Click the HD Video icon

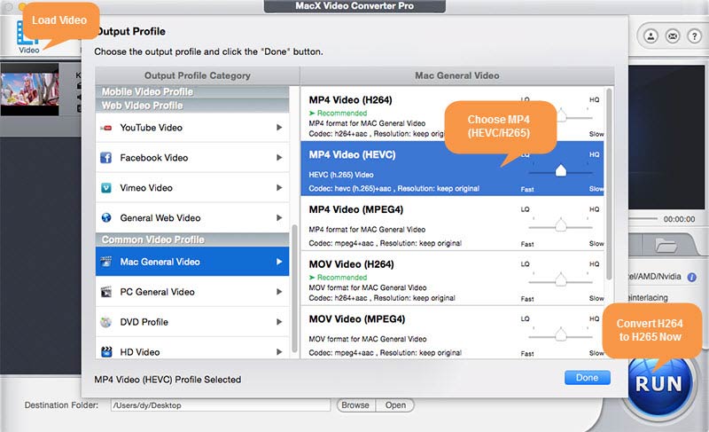(x=106, y=351)
